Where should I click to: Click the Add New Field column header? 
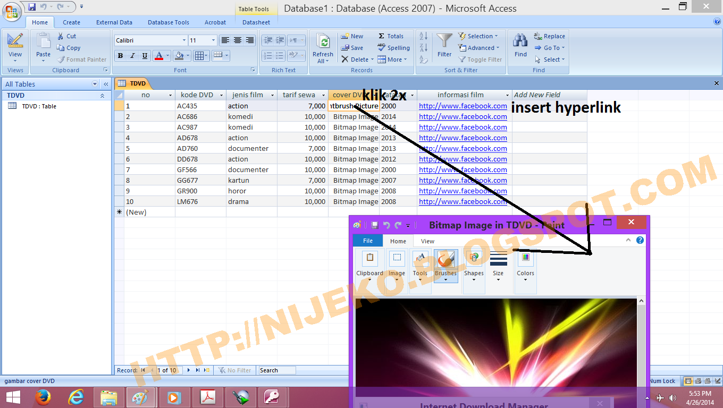point(550,95)
